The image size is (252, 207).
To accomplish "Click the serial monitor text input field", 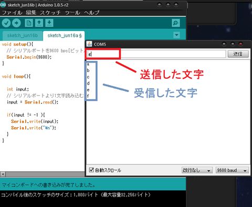I will click(x=156, y=54).
